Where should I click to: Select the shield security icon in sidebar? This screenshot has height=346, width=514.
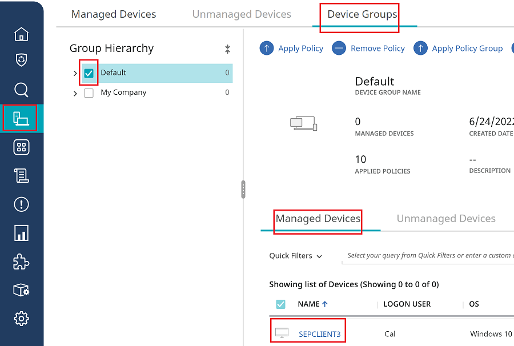[21, 60]
